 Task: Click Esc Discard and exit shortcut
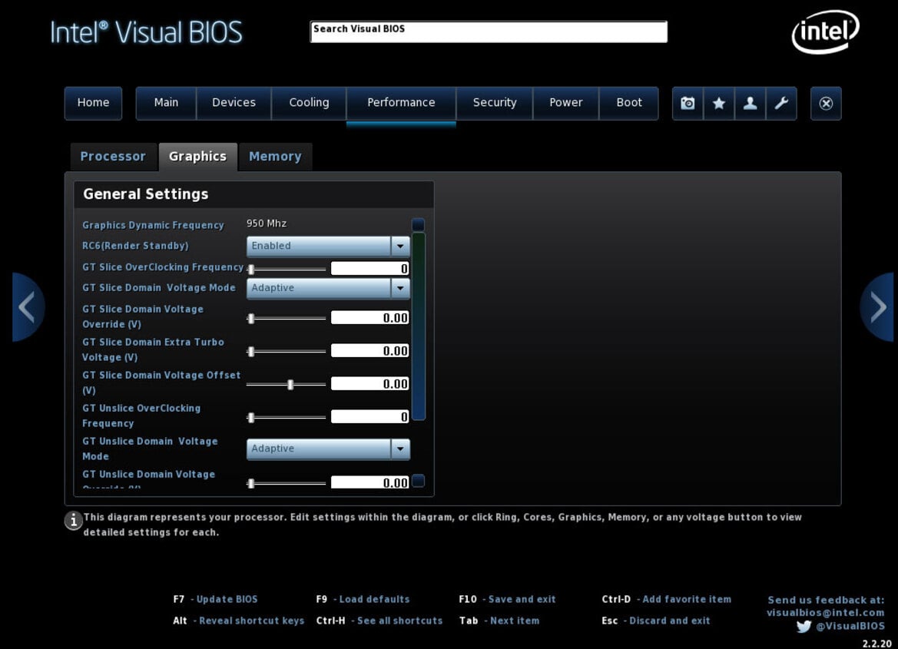pos(656,621)
